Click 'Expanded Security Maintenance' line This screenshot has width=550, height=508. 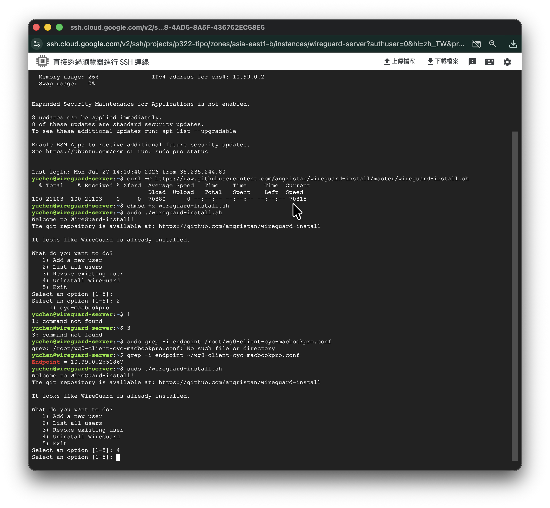tap(141, 104)
